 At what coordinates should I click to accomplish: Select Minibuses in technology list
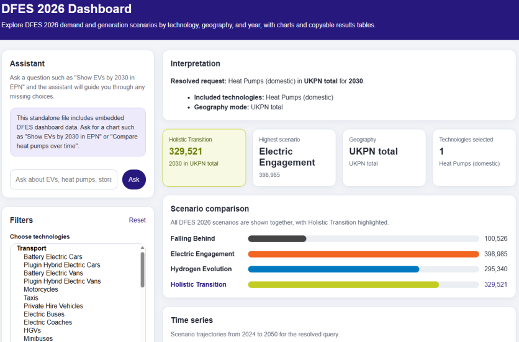point(38,338)
